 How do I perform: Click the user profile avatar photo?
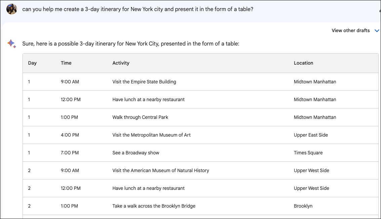tap(12, 9)
